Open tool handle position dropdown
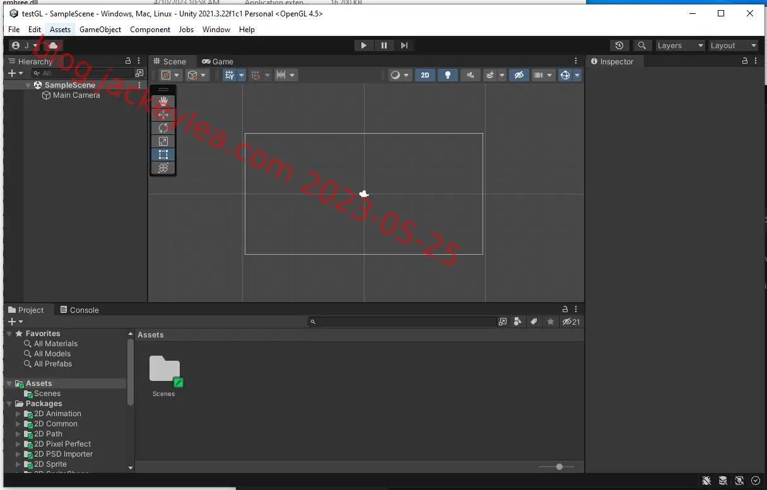This screenshot has width=767, height=490. (170, 75)
